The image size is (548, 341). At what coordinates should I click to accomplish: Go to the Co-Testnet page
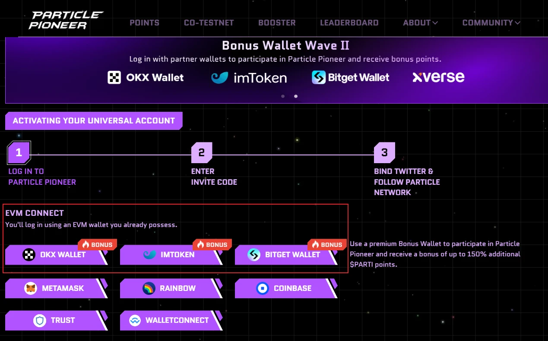(x=209, y=23)
